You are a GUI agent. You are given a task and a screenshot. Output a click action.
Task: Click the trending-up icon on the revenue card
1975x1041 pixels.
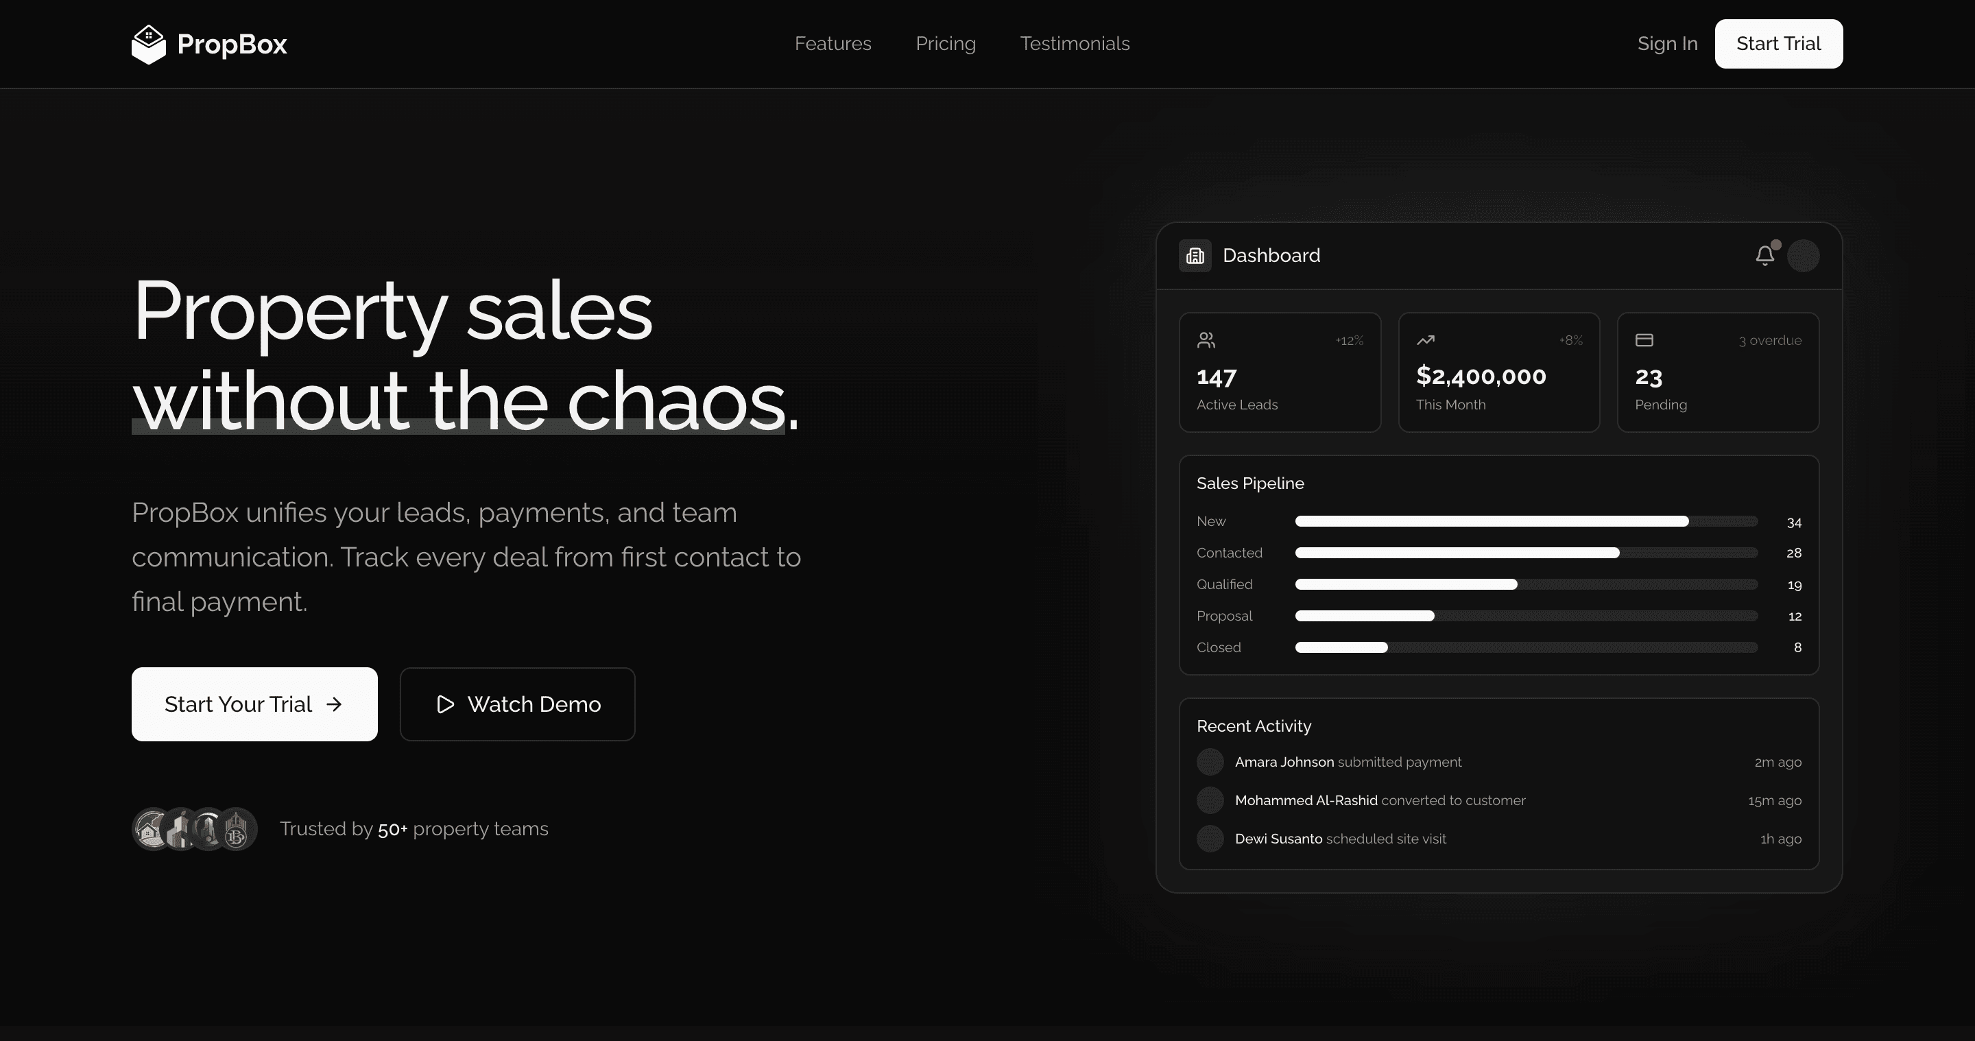(x=1426, y=339)
